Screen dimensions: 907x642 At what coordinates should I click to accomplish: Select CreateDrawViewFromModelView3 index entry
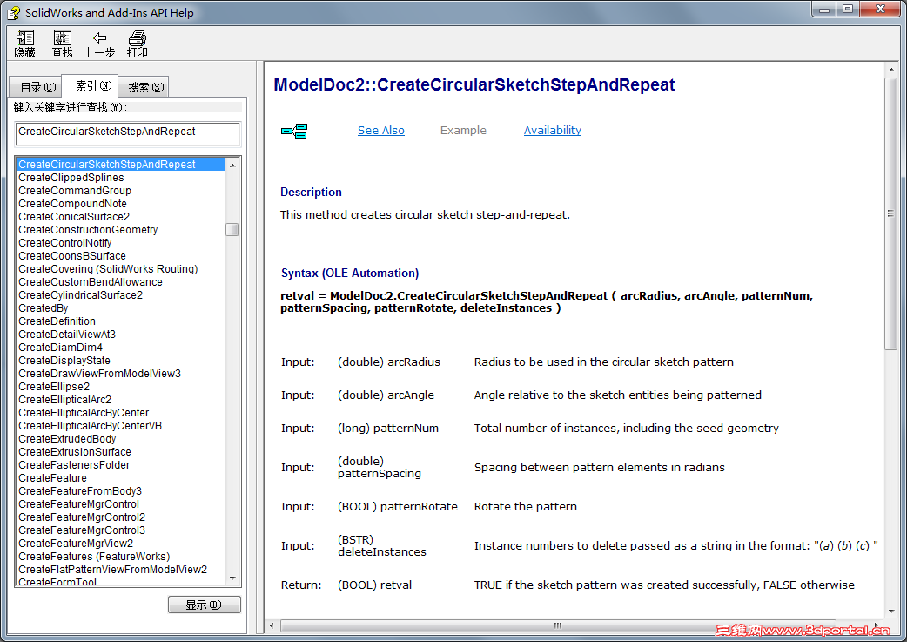pyautogui.click(x=99, y=374)
